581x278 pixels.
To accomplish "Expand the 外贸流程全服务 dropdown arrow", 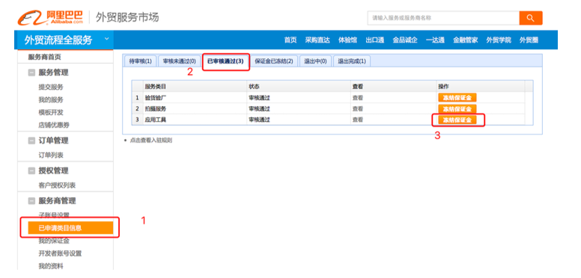I will point(107,39).
